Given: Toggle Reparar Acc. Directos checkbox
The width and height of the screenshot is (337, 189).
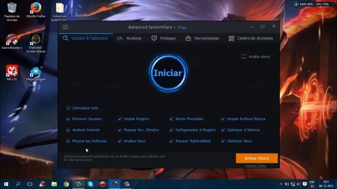Looking at the screenshot, I should pos(120,130).
